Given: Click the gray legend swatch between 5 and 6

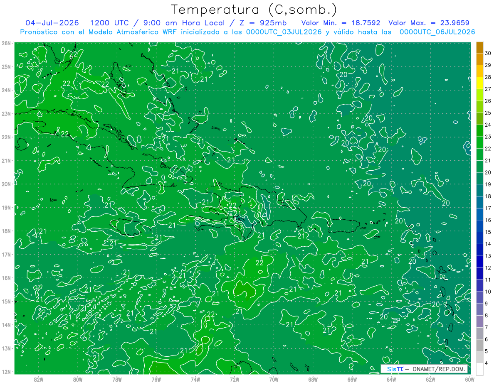Looking at the screenshot, I should 479,345.
